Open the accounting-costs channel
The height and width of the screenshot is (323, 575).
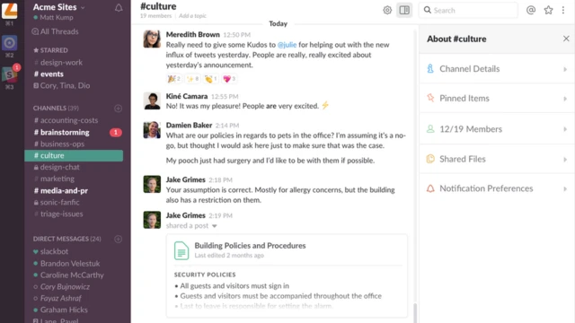coord(66,120)
